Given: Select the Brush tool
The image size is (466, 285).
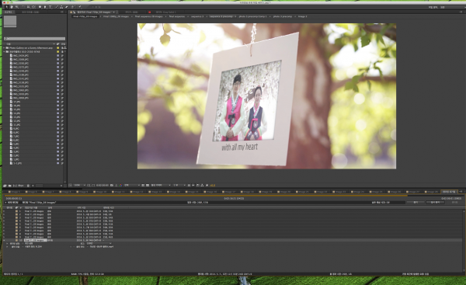Looking at the screenshot, I should pyautogui.click(x=57, y=7).
